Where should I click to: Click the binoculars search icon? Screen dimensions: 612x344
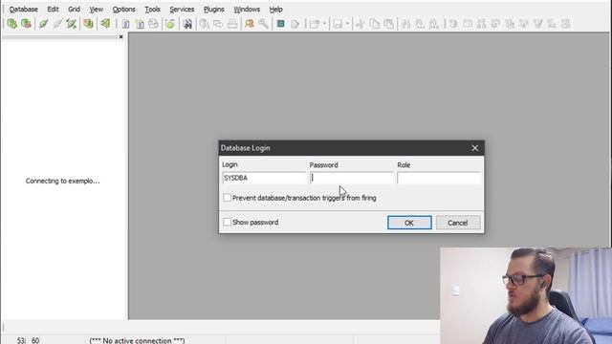pos(187,24)
